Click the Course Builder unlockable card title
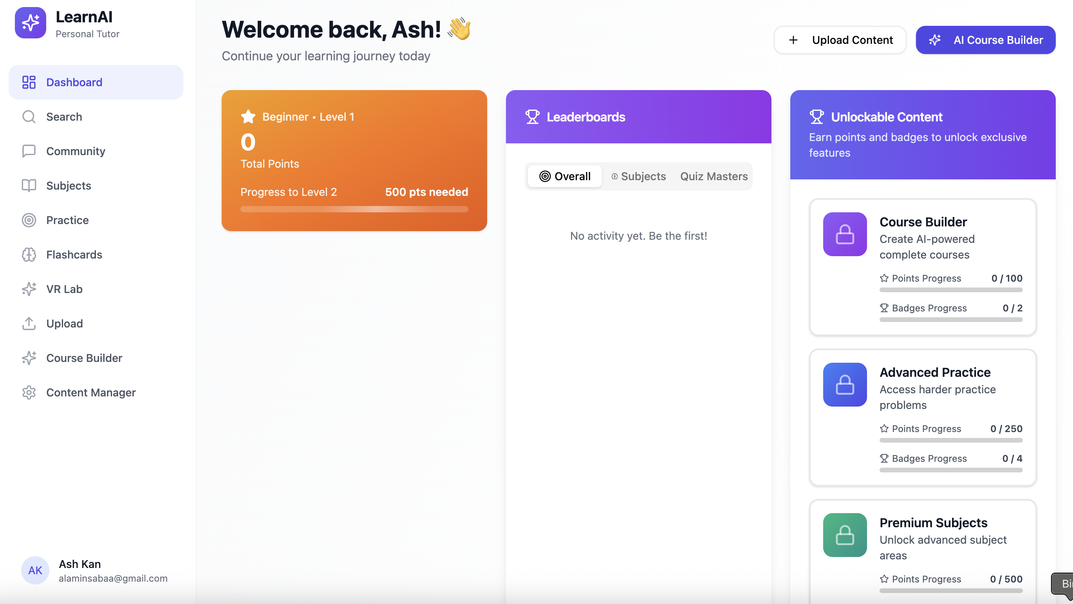 point(923,222)
